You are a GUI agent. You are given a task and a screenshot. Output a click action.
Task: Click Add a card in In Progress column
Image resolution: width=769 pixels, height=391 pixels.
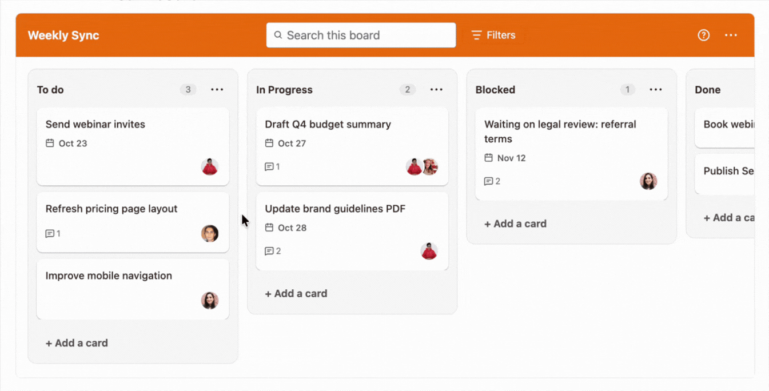296,293
